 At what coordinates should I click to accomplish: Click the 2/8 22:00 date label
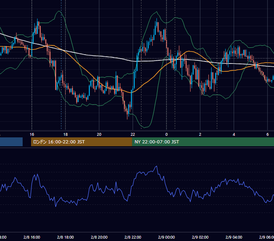(x=133, y=237)
